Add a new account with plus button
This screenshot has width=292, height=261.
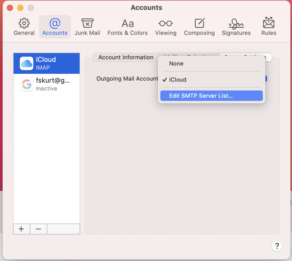[x=21, y=229]
